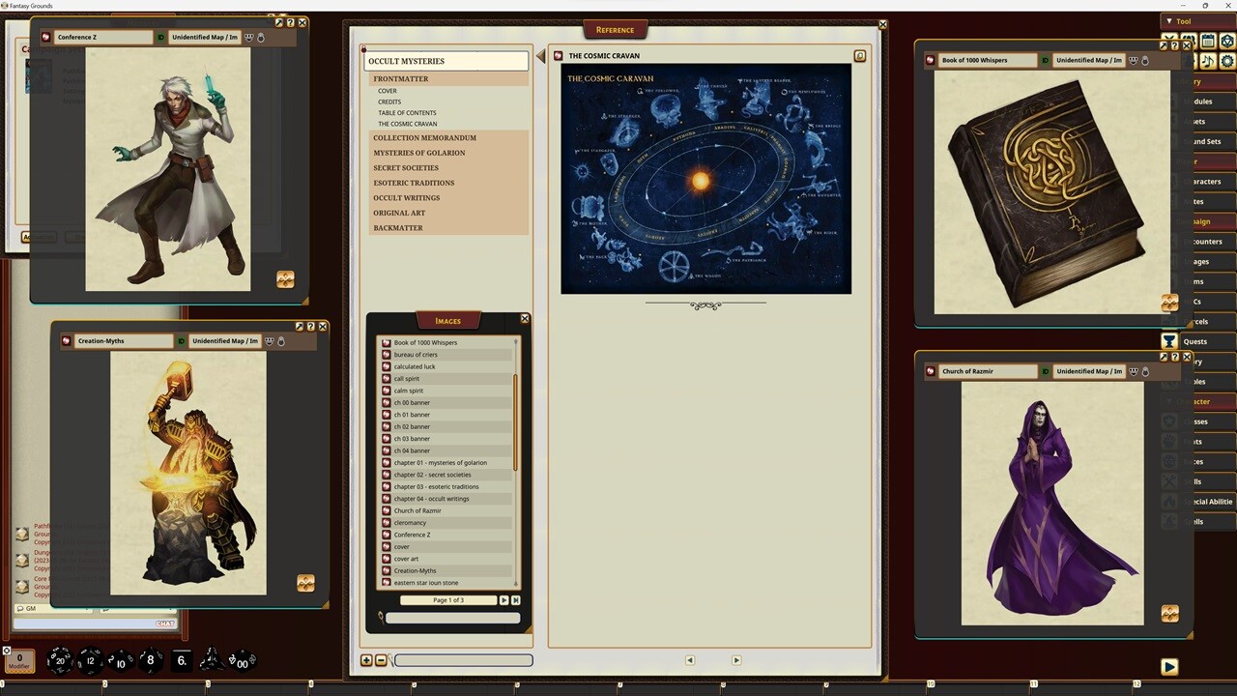Toggle the pin icon next to Unidentified Map field
The image size is (1237, 696).
[260, 37]
